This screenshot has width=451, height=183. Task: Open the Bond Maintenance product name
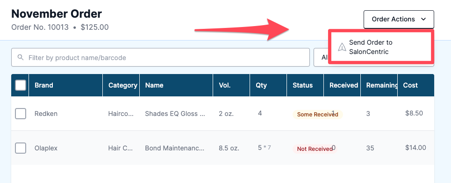coord(175,148)
